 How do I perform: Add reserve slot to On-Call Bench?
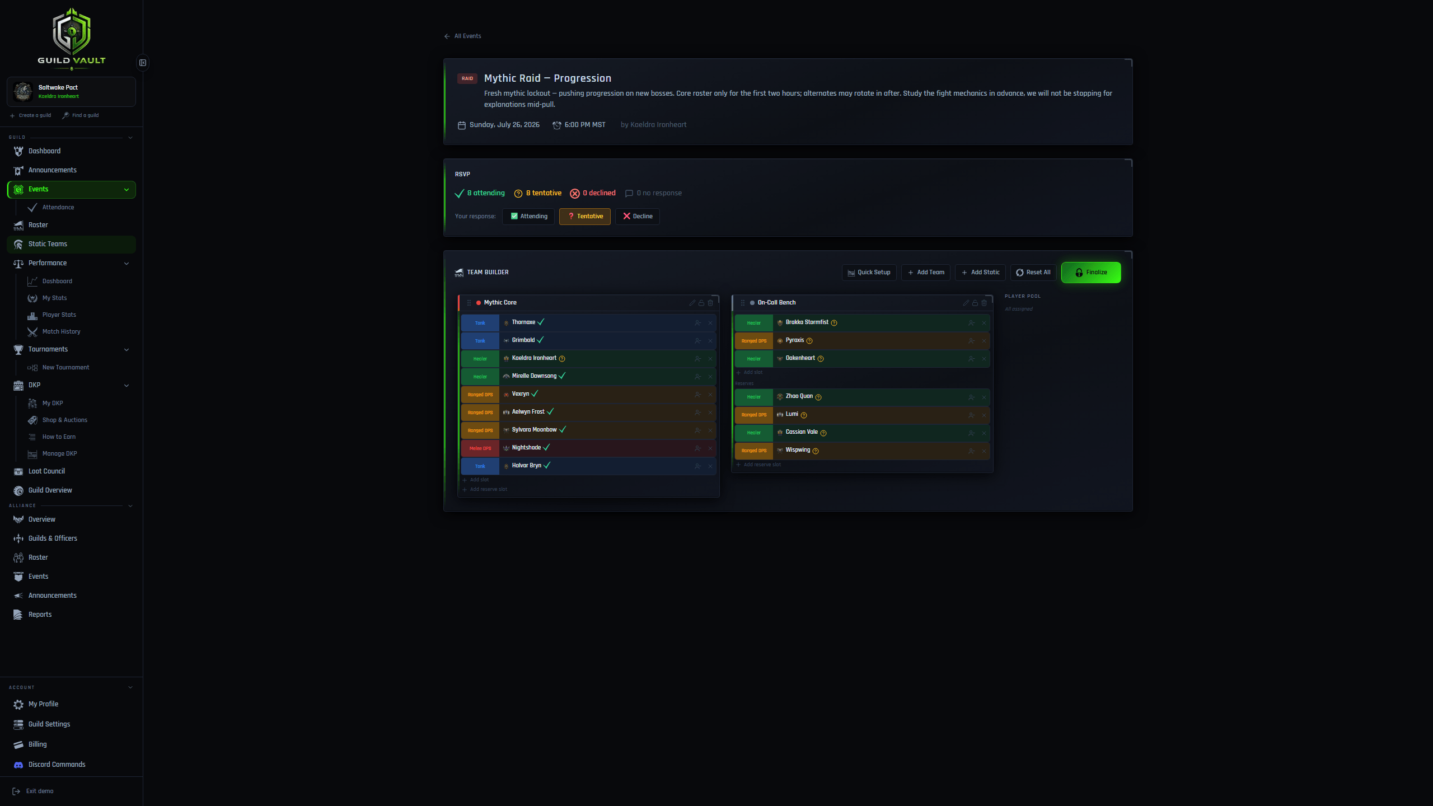(x=758, y=465)
